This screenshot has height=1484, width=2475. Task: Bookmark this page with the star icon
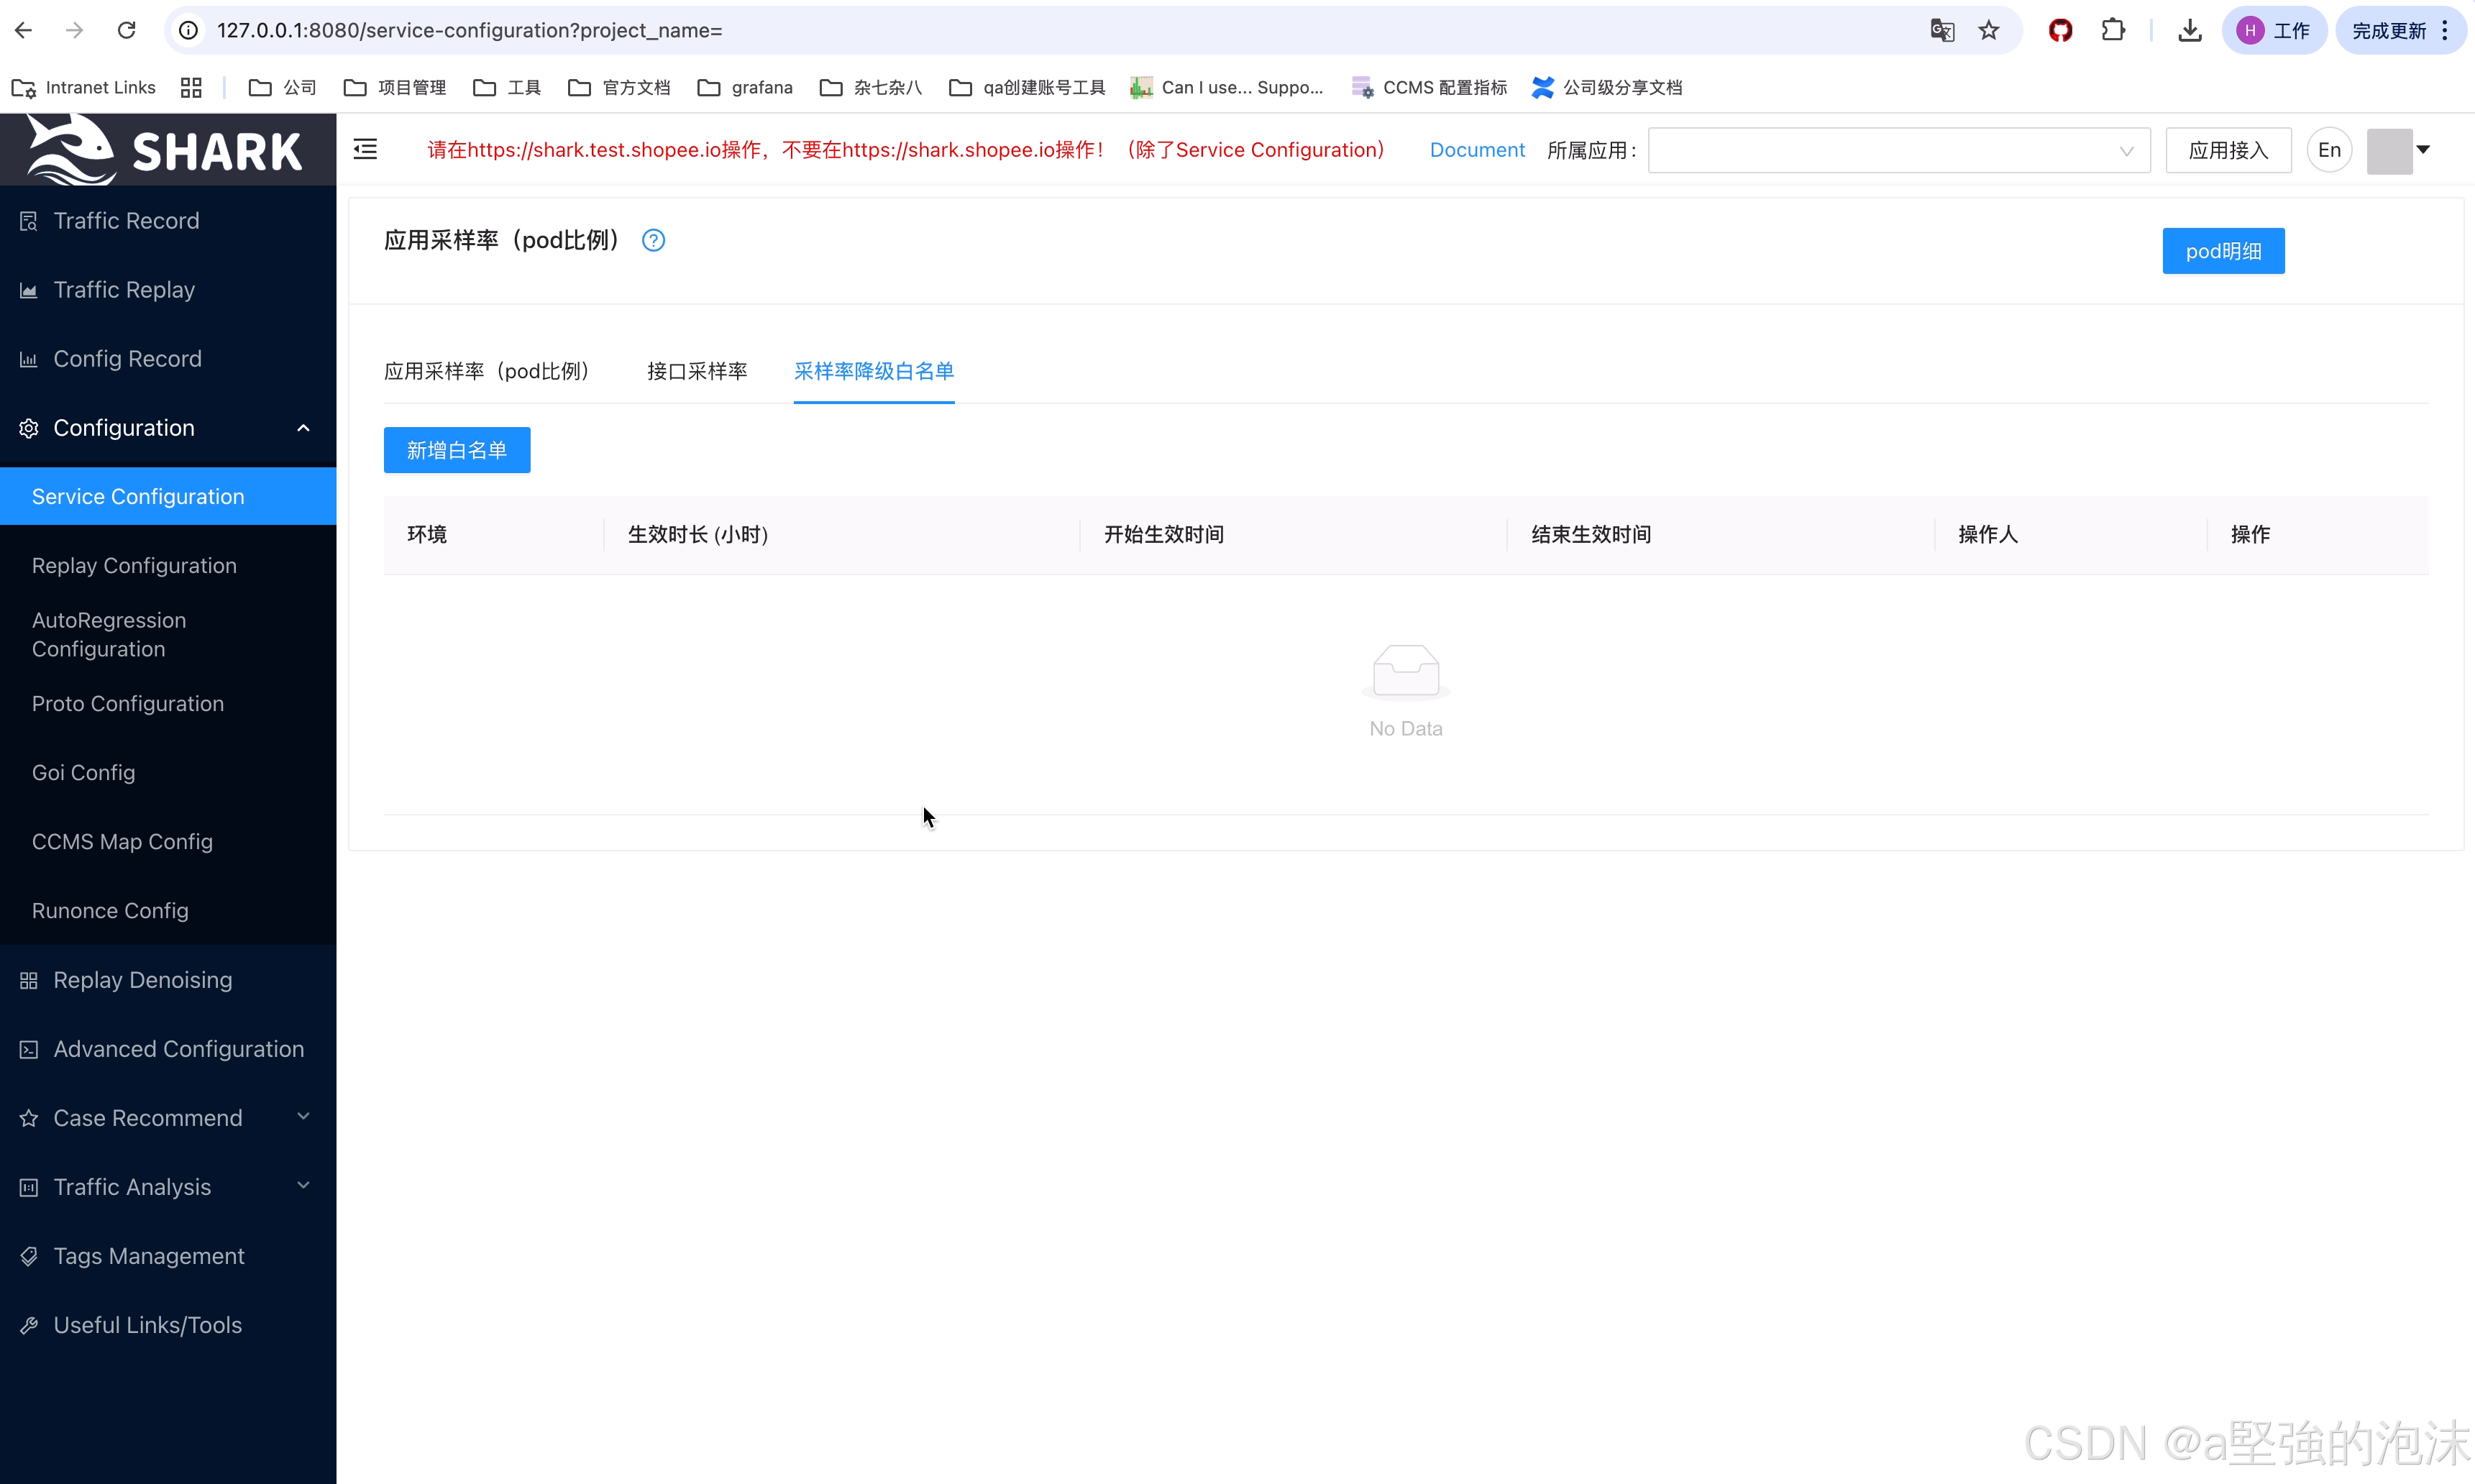1988,30
